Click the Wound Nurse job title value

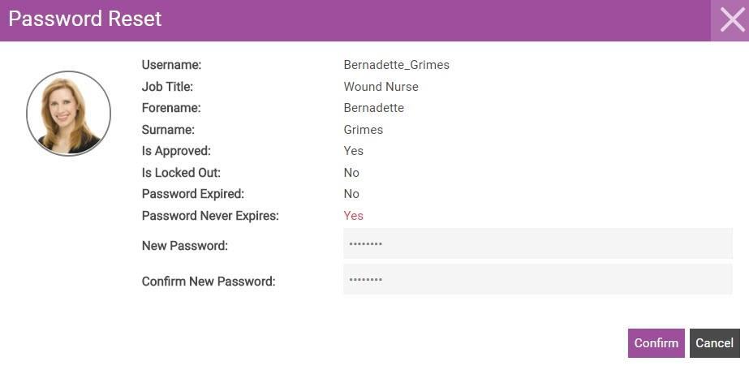pos(381,87)
